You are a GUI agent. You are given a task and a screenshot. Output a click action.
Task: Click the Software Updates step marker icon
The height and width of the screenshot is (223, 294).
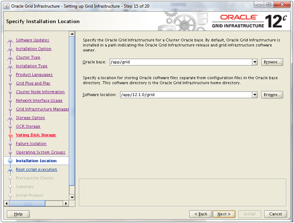[10, 41]
